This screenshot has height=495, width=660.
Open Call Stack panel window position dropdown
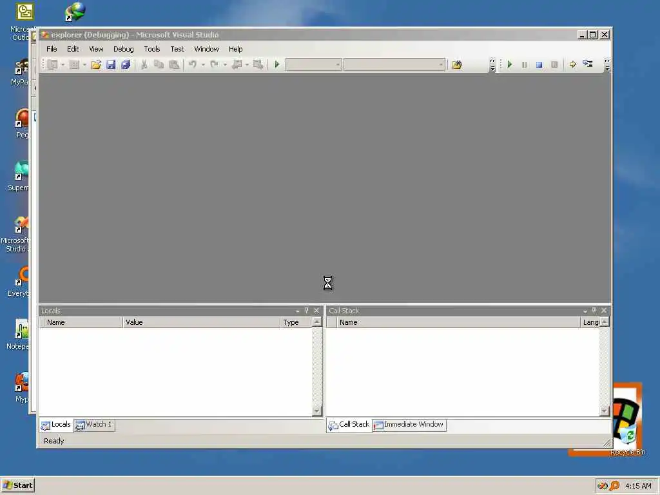click(x=585, y=311)
